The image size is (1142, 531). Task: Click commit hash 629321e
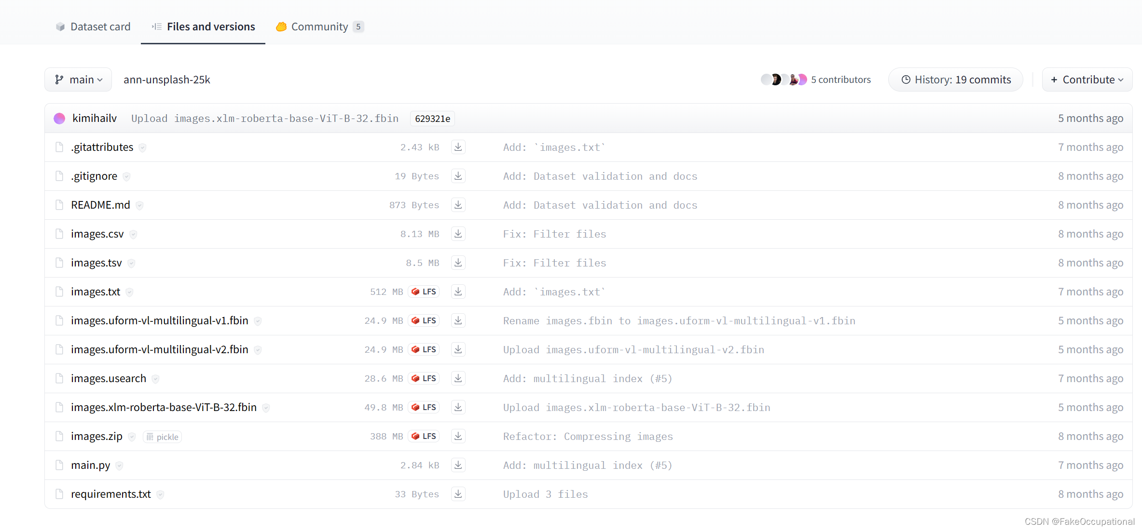click(432, 119)
